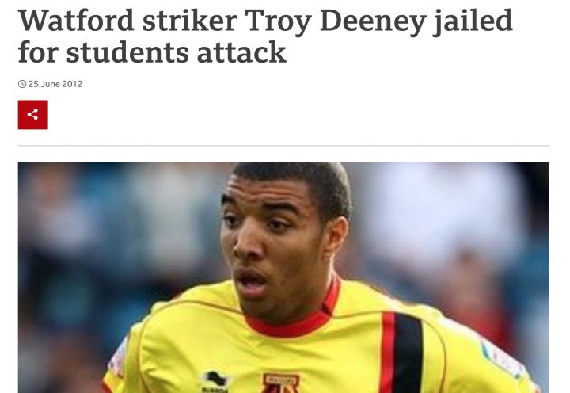Click the horizontal divider below share button
The width and height of the screenshot is (570, 393).
point(283,146)
